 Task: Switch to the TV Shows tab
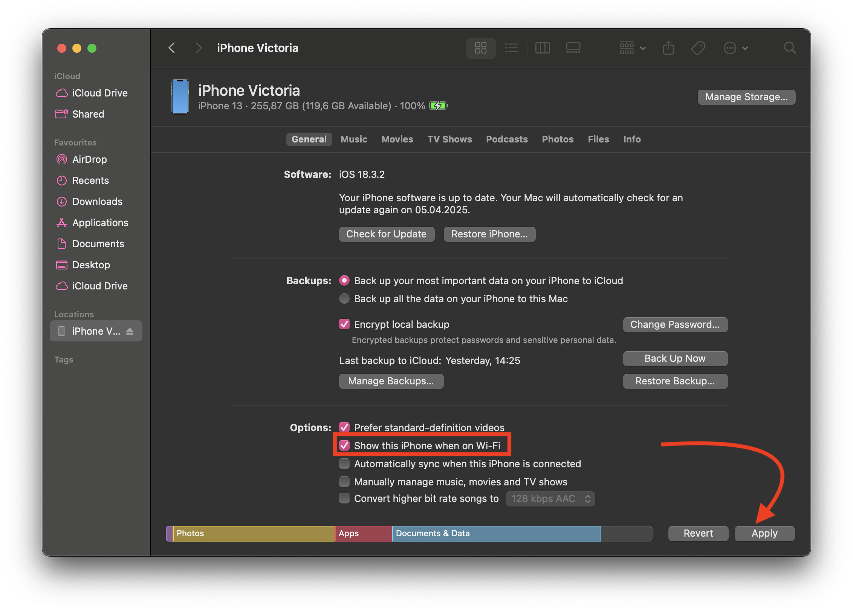449,139
